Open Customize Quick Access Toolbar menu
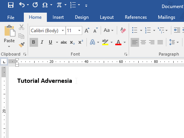Screen dimensions: 184x138 click(86, 5)
